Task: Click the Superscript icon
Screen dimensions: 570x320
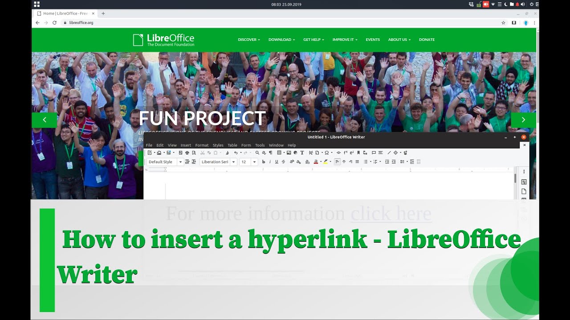Action: click(292, 162)
